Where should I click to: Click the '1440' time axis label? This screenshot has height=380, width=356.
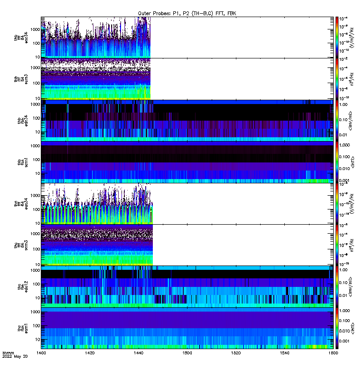pyautogui.click(x=138, y=353)
